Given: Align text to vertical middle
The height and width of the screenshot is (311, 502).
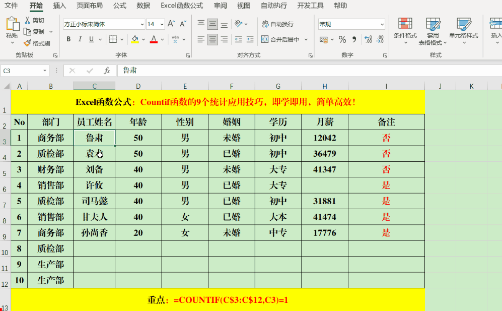Looking at the screenshot, I should click(212, 24).
